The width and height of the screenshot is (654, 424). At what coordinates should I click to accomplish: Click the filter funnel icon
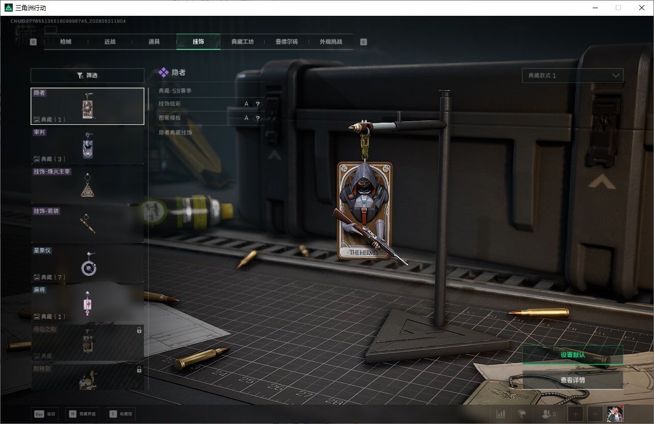click(80, 75)
